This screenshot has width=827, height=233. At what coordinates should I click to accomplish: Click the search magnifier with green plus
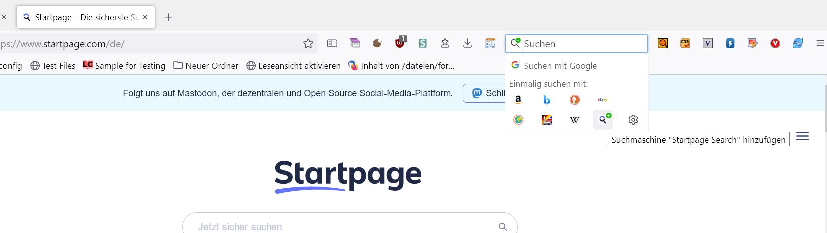(515, 43)
